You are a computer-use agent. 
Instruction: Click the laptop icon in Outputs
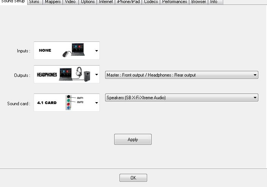coord(65,74)
